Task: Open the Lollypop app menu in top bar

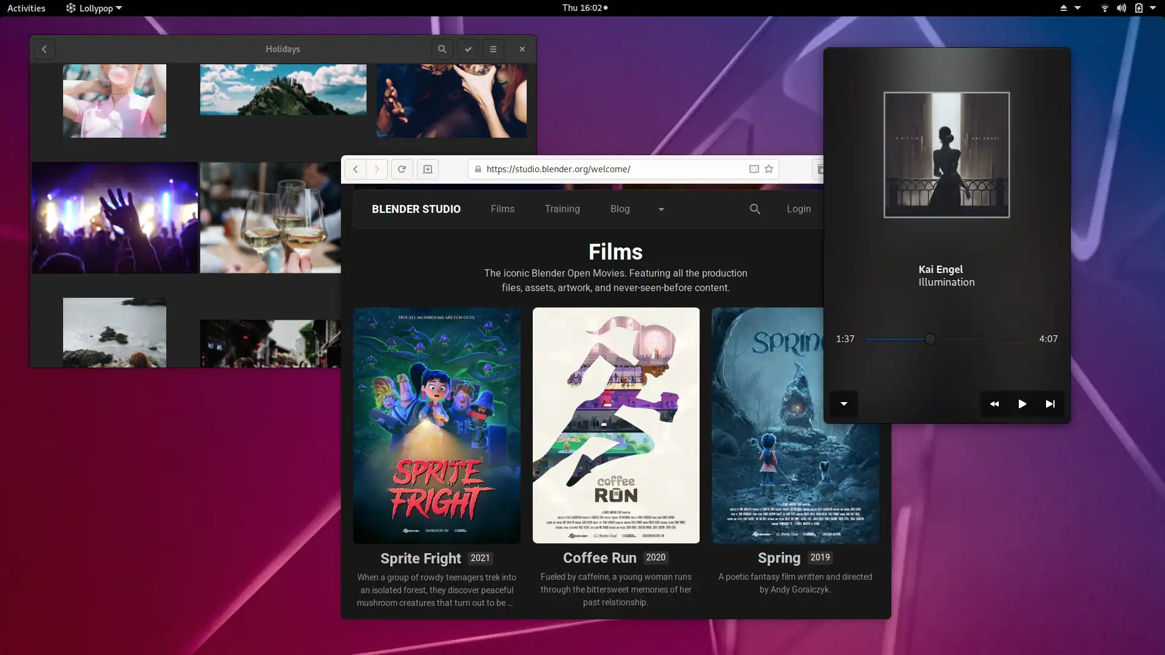Action: point(94,8)
